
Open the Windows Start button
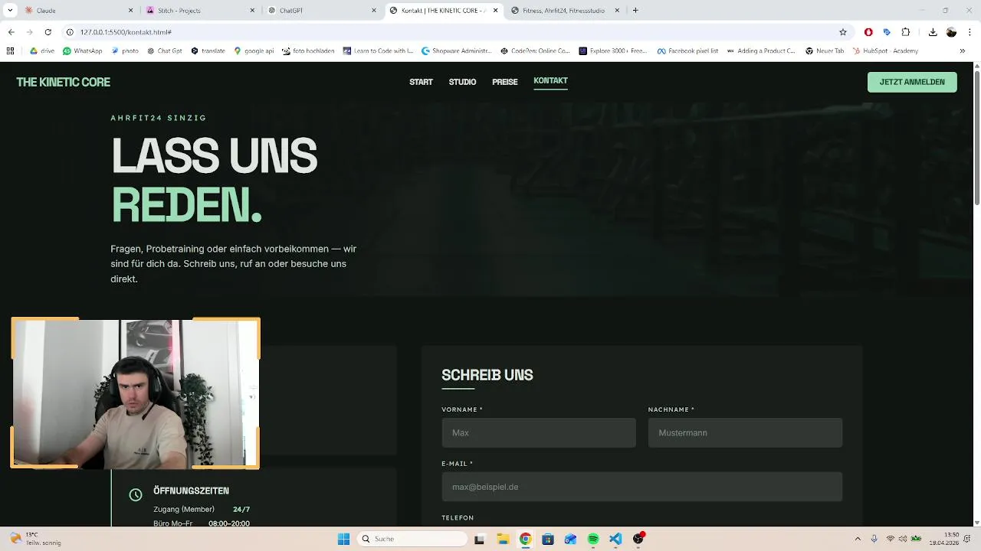click(344, 539)
